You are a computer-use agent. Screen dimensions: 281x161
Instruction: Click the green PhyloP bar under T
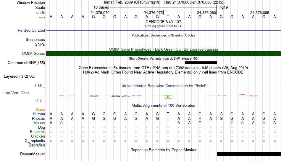click(x=168, y=97)
